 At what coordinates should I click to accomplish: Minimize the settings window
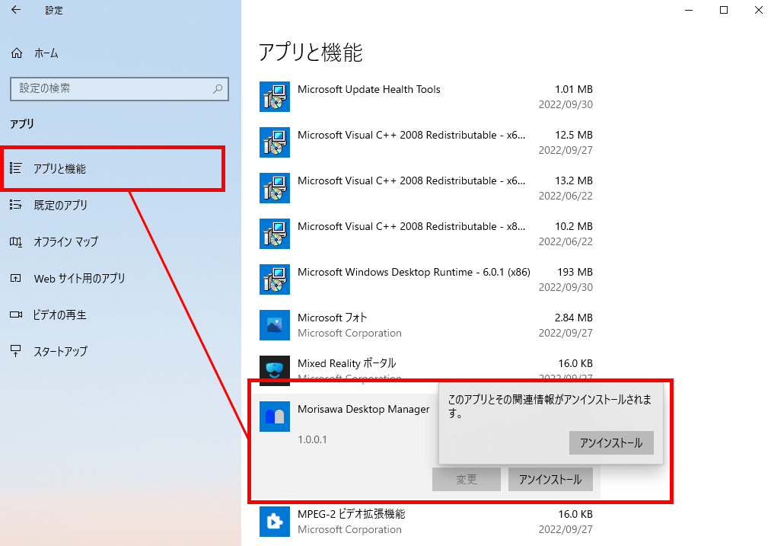tap(689, 10)
